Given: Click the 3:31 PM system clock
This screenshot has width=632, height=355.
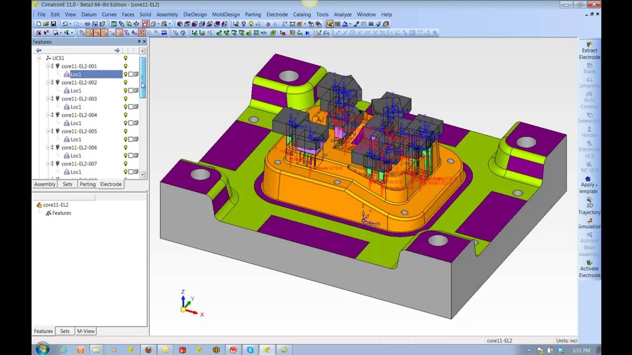Looking at the screenshot, I should tap(581, 351).
